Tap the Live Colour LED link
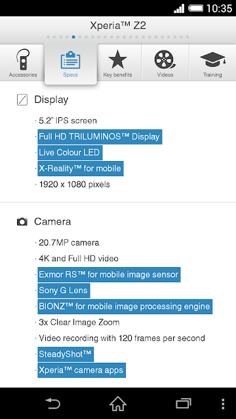 click(x=70, y=153)
